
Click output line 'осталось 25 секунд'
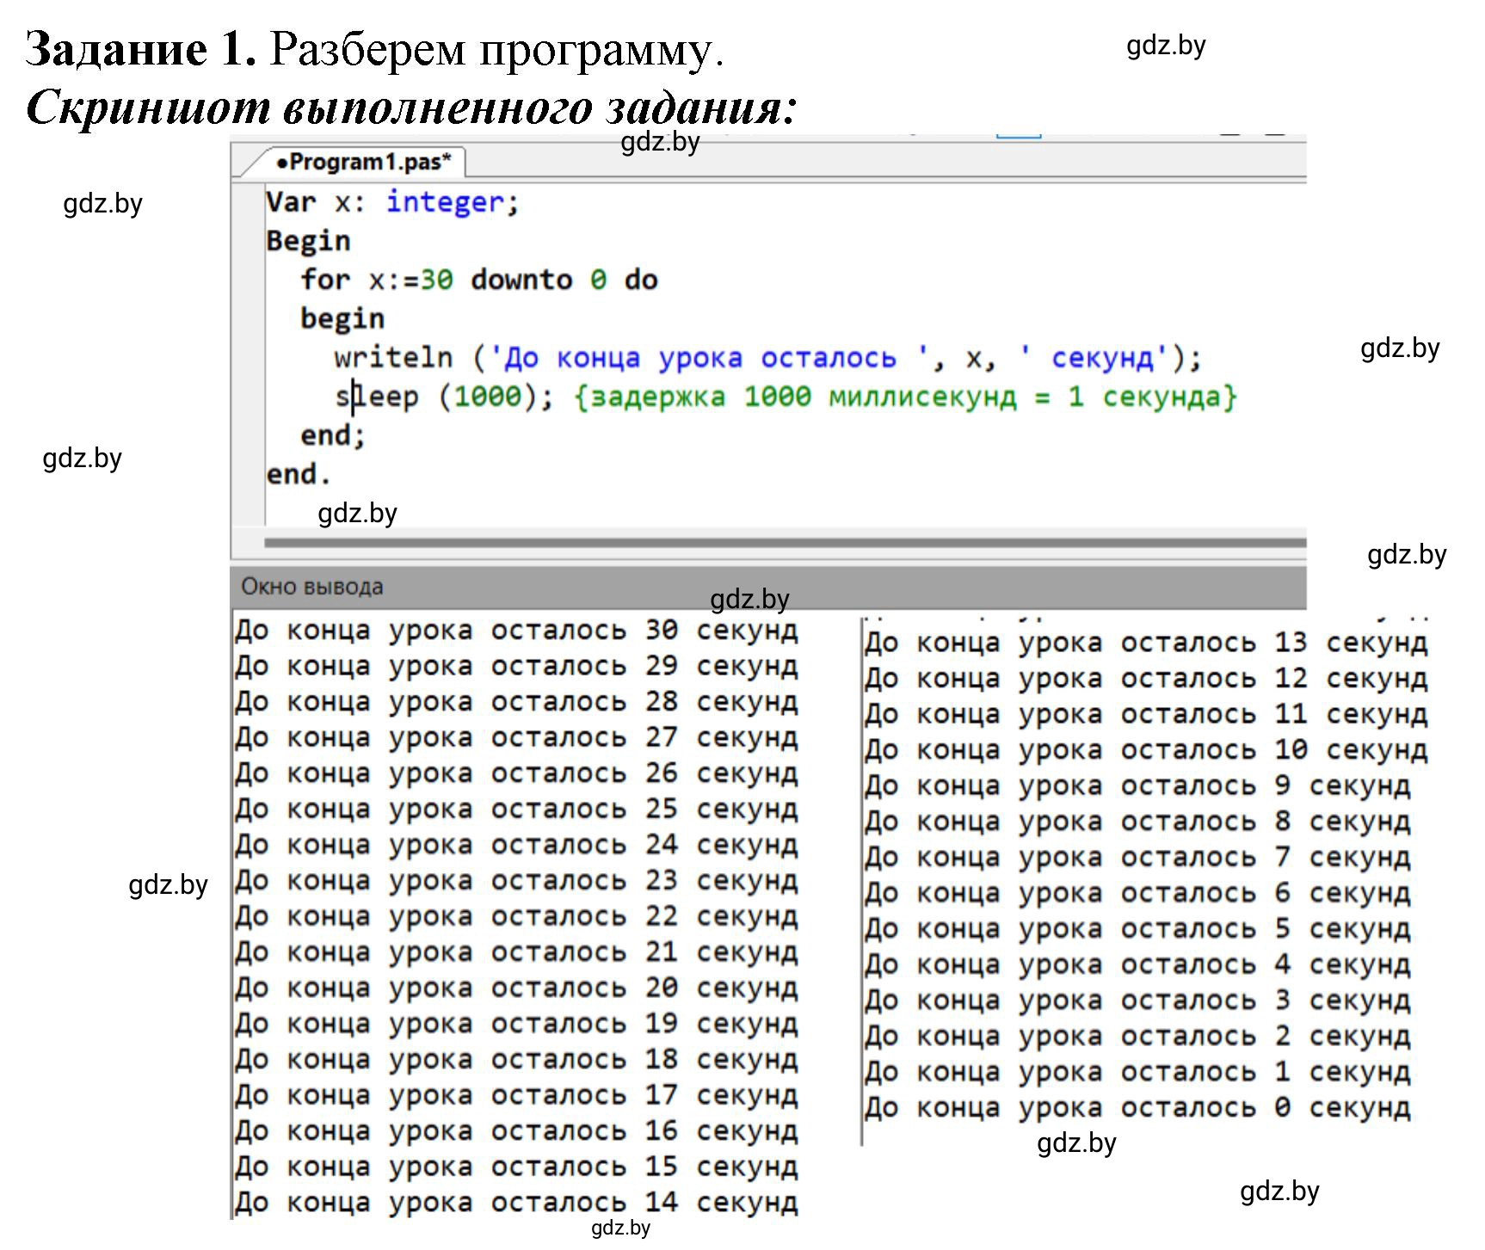[x=516, y=810]
